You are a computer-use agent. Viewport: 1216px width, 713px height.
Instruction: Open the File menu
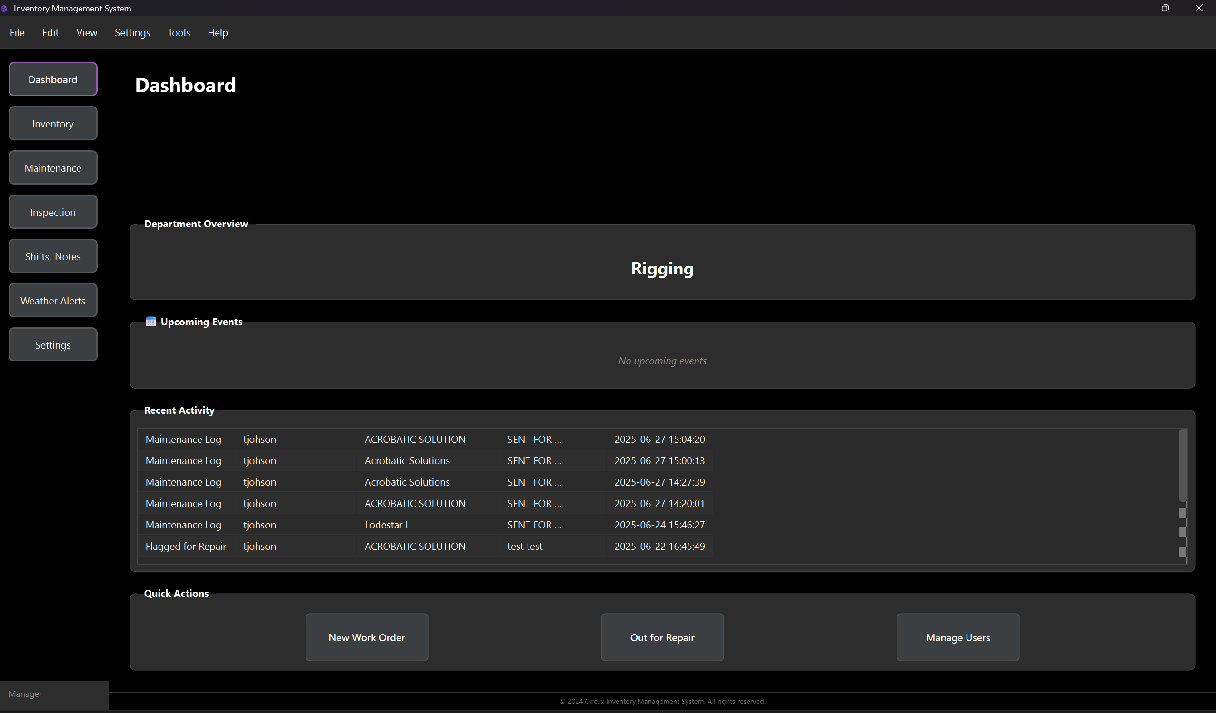[17, 32]
